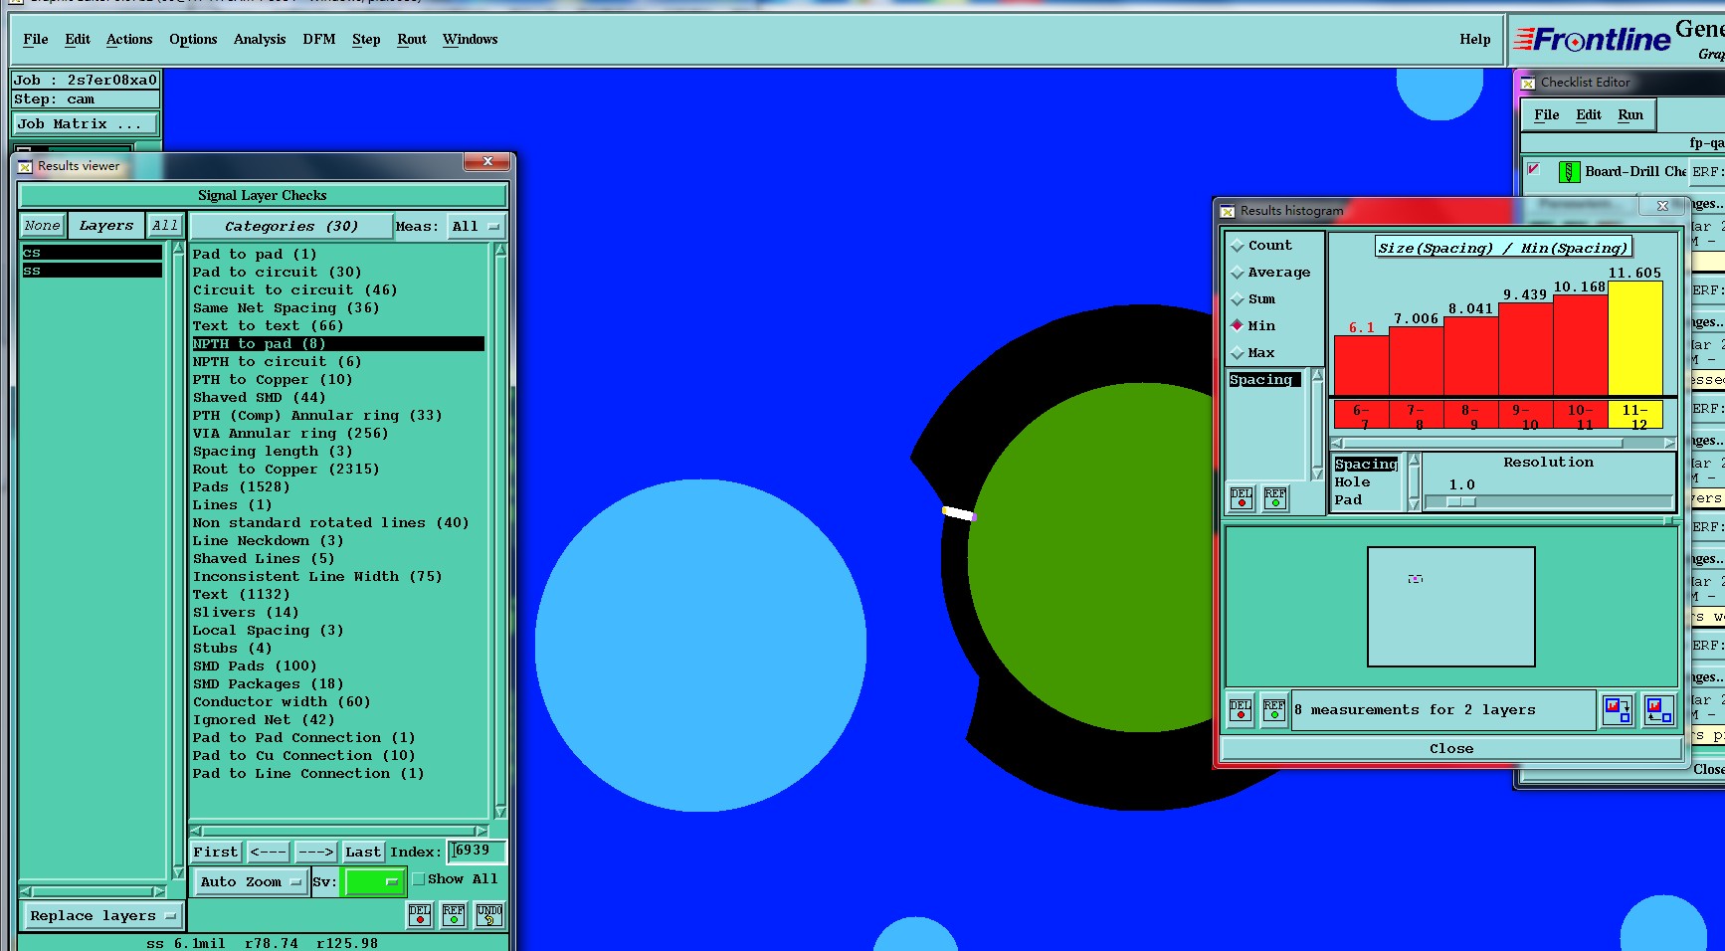The height and width of the screenshot is (951, 1725).
Task: Click the Last navigation button
Action: pyautogui.click(x=363, y=853)
